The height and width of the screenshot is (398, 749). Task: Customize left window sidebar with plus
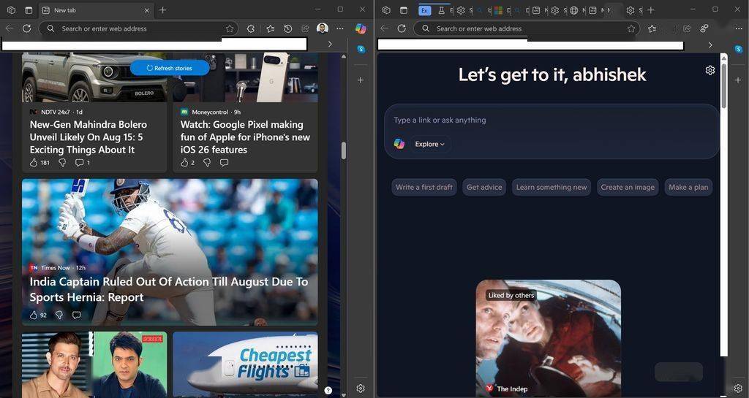click(361, 80)
